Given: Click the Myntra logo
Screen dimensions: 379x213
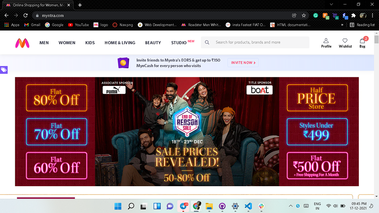Looking at the screenshot, I should tap(22, 43).
